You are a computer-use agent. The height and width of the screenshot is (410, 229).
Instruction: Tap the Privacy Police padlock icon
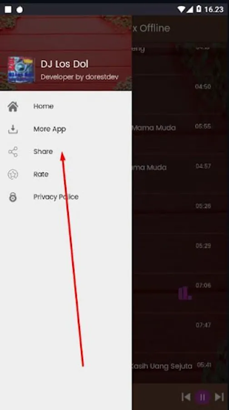[x=13, y=197]
